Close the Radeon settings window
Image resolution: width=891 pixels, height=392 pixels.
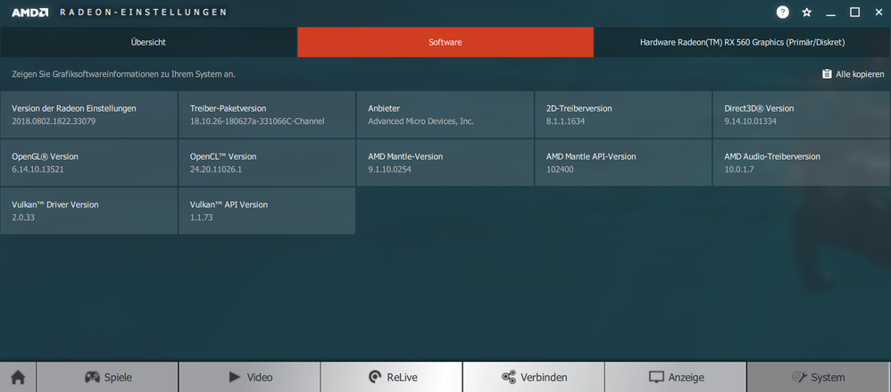[x=879, y=13]
